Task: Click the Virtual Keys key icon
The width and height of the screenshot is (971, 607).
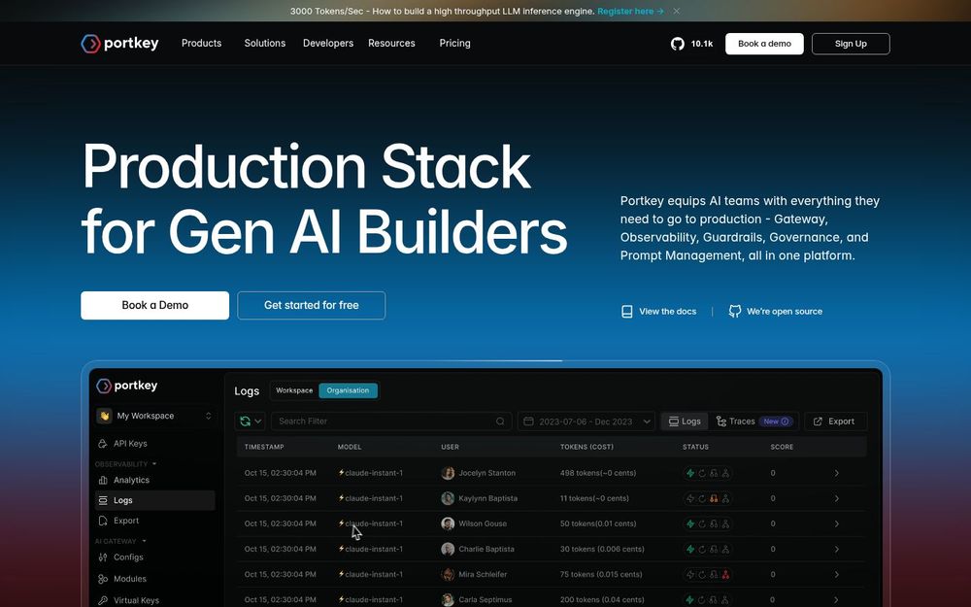Action: tap(103, 600)
